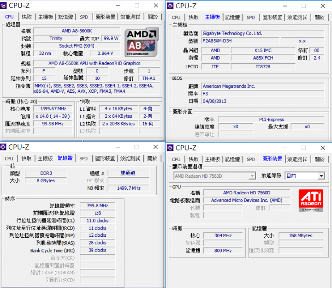Open 快取 tab in the Memory window
The image size is (332, 288).
pos(26,158)
